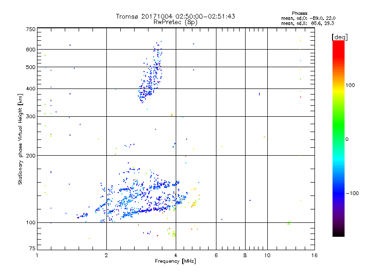Click the y-axis tick label '300'
This screenshot has width=370, height=278.
(x=31, y=116)
